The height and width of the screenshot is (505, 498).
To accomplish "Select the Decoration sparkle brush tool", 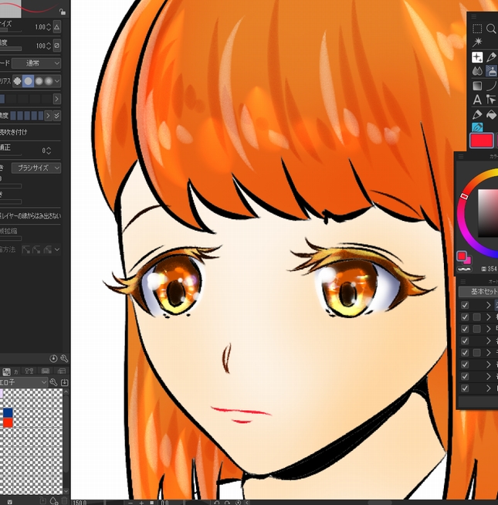I will [477, 57].
